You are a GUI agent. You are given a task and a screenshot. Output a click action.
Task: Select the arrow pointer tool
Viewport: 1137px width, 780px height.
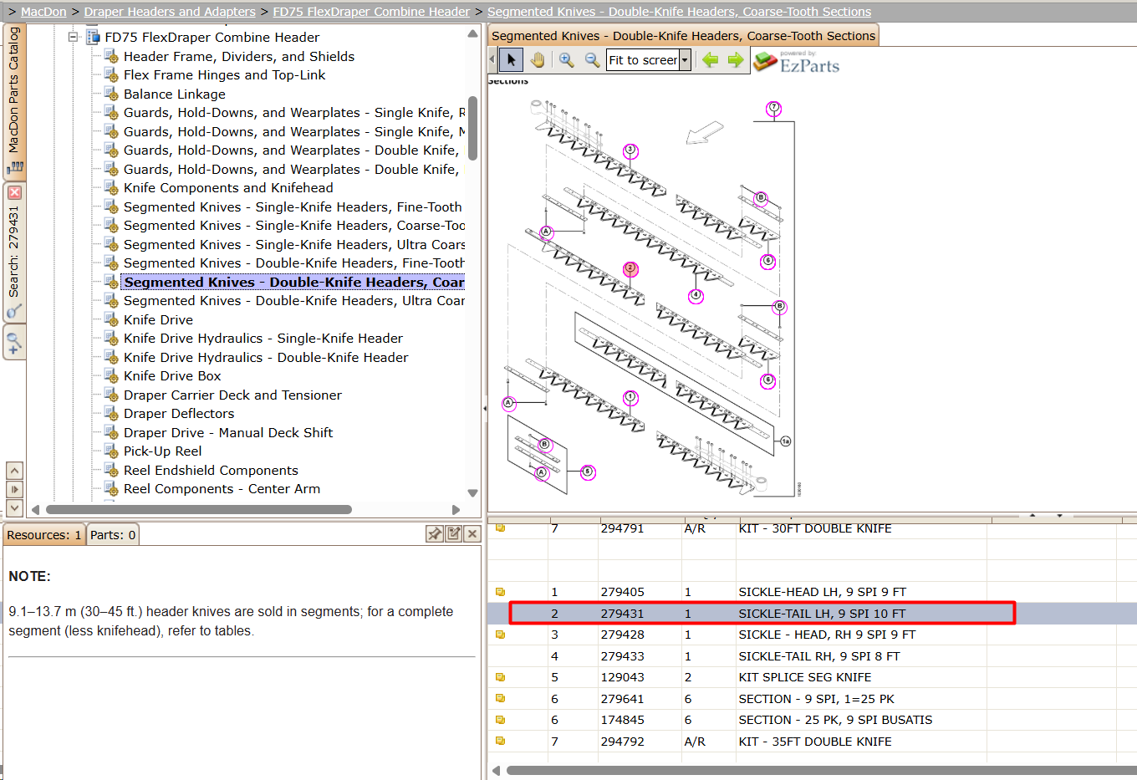point(512,60)
